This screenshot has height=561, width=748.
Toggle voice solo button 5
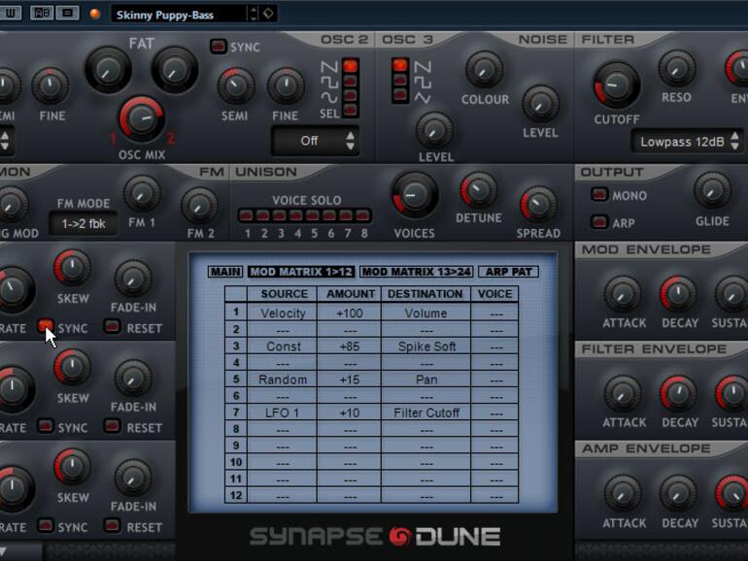(x=313, y=215)
